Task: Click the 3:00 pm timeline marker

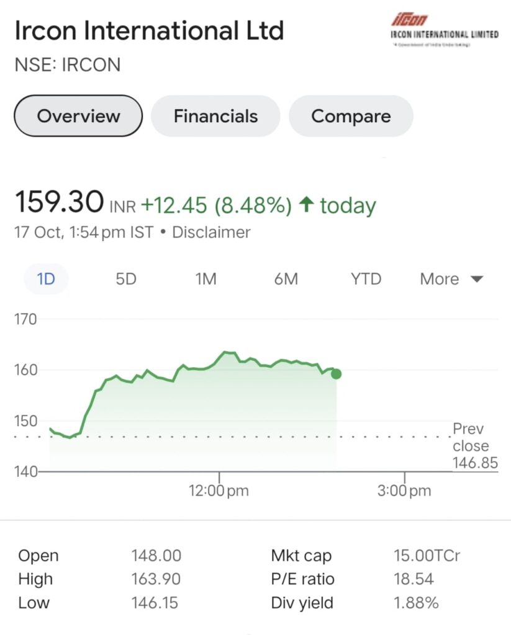Action: coord(404,491)
